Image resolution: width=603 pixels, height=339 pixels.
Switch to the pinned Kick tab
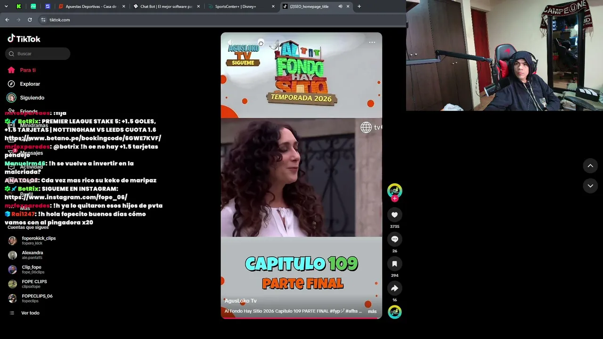tap(19, 7)
